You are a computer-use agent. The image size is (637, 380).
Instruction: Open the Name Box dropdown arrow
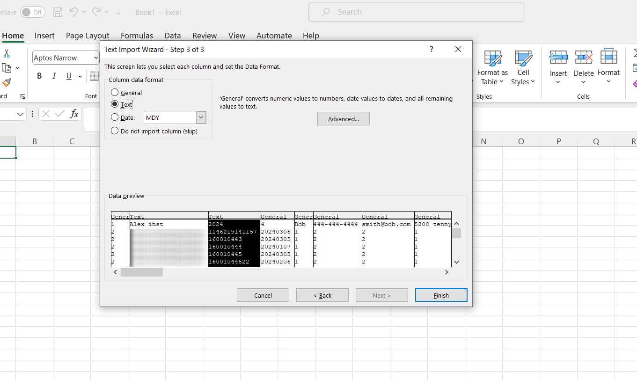pyautogui.click(x=20, y=114)
